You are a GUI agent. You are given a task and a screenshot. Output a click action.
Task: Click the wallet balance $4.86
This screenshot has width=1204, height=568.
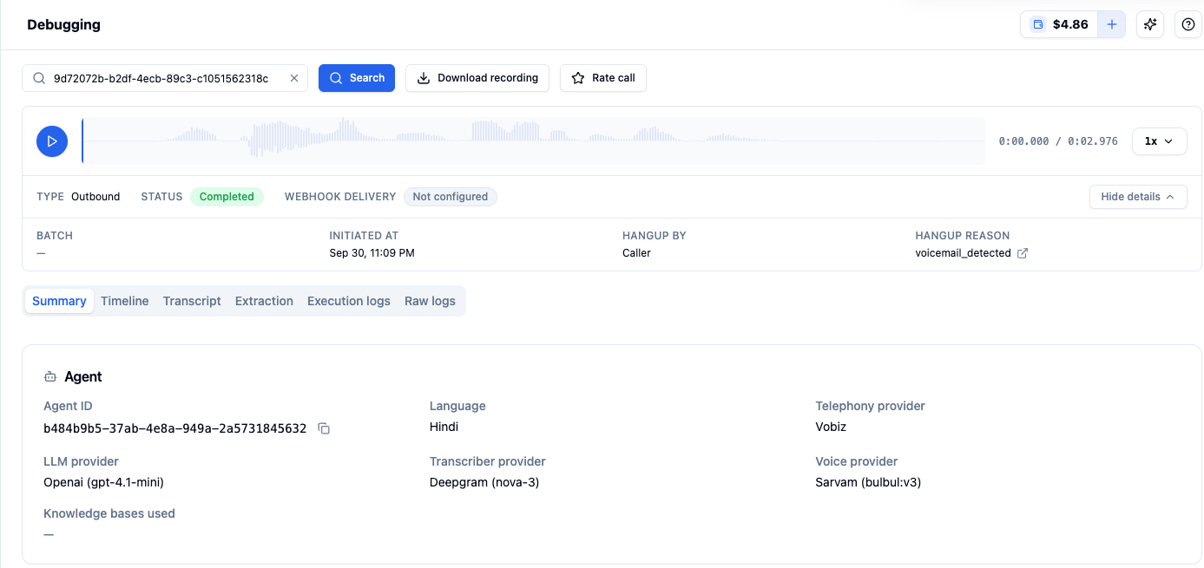click(1060, 24)
